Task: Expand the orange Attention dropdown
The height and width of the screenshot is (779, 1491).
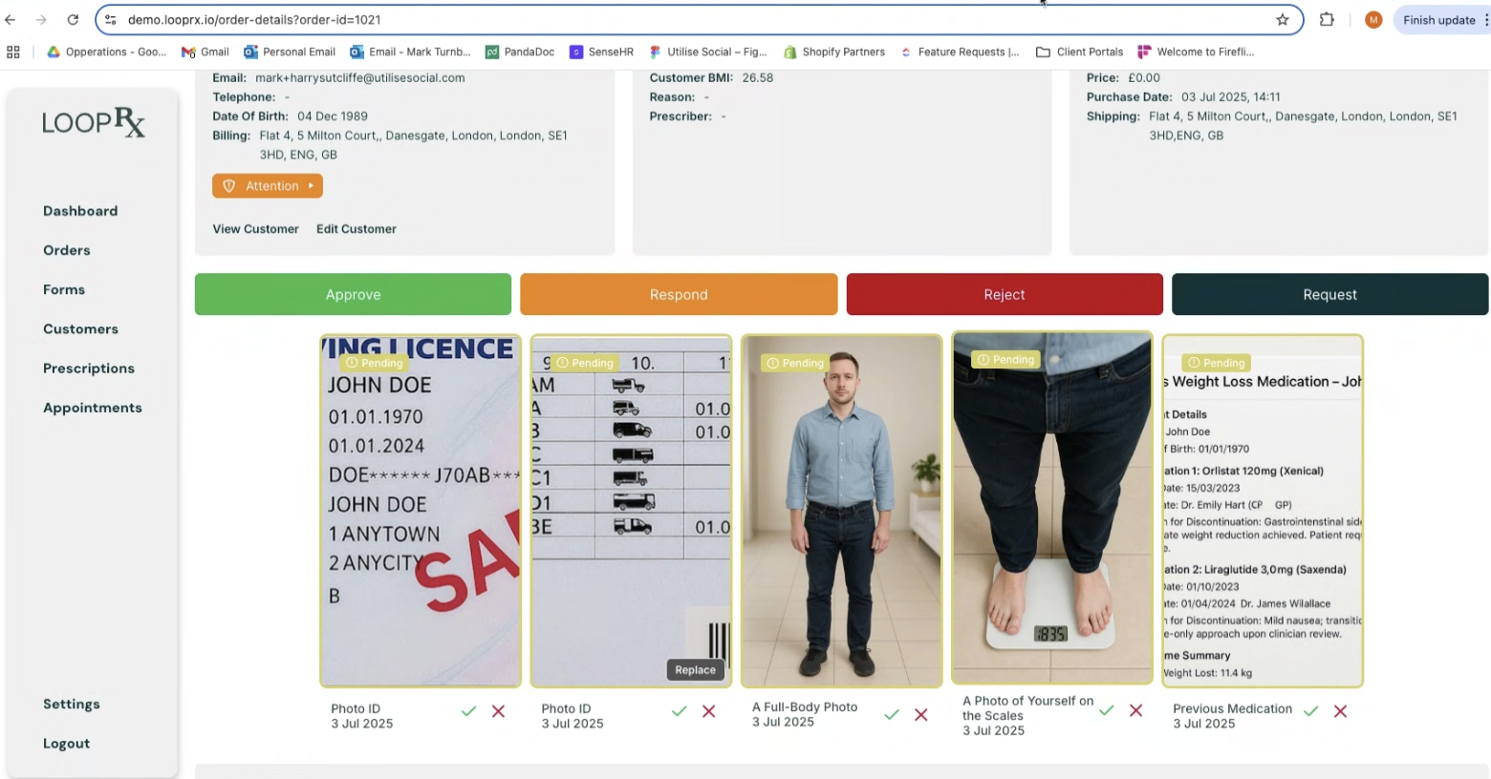Action: (x=268, y=186)
